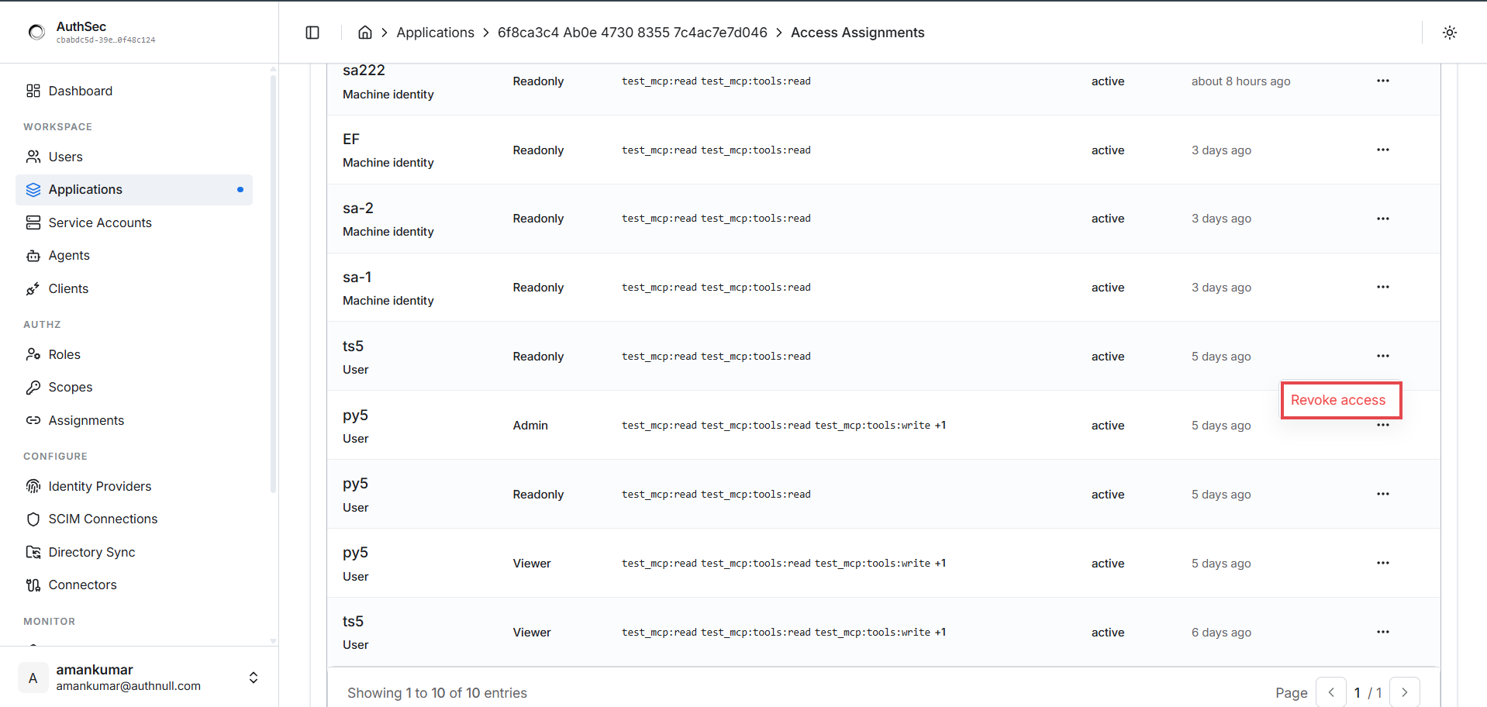
Task: Click the application ID breadcrumb link
Action: 632,33
